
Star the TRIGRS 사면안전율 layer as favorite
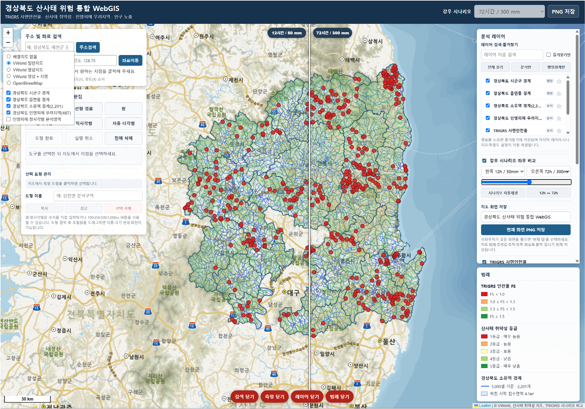[559, 131]
